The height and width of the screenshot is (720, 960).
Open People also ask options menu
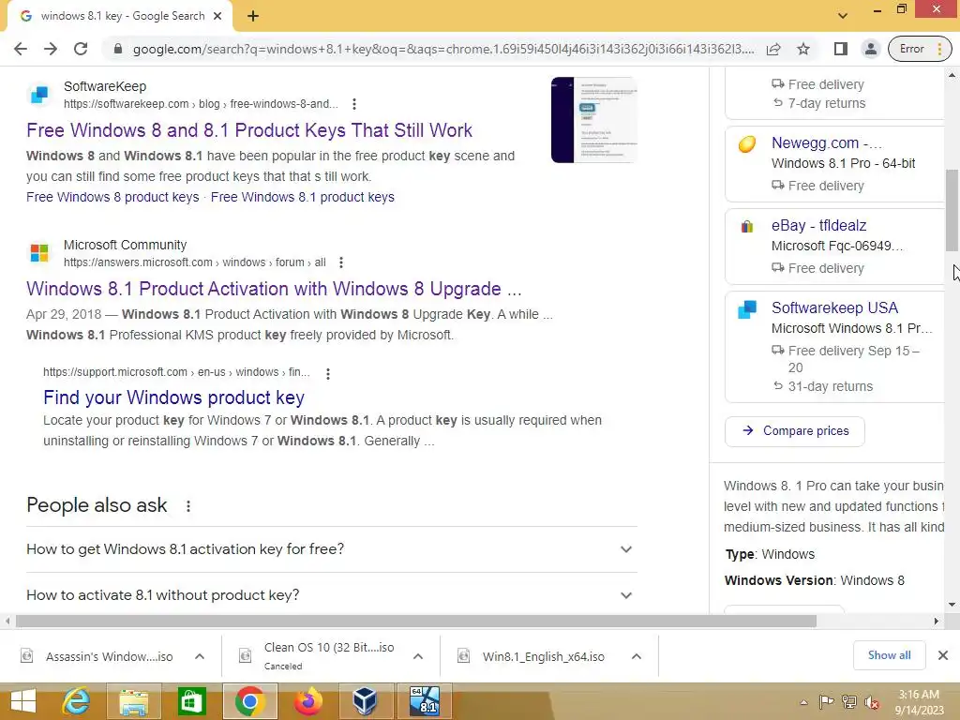(188, 506)
